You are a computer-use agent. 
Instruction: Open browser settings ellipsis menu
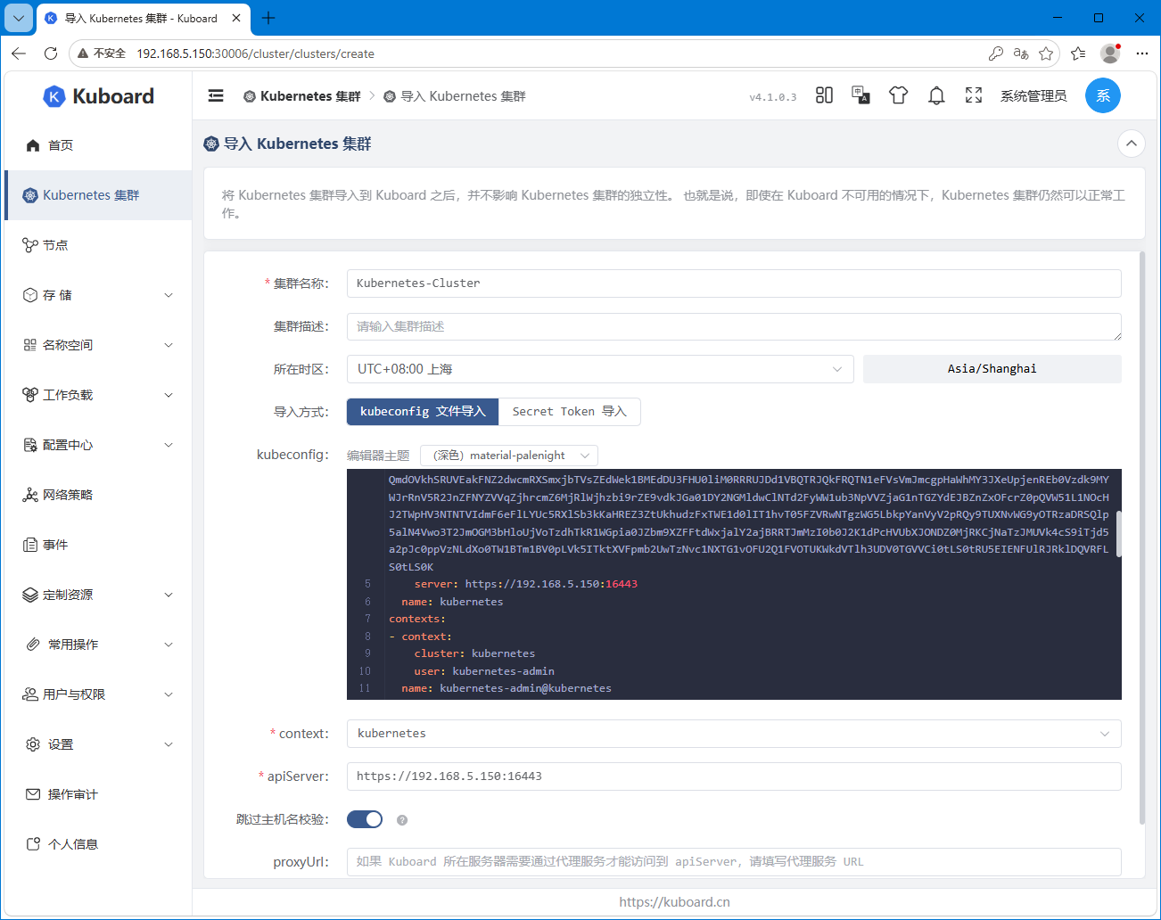point(1142,53)
